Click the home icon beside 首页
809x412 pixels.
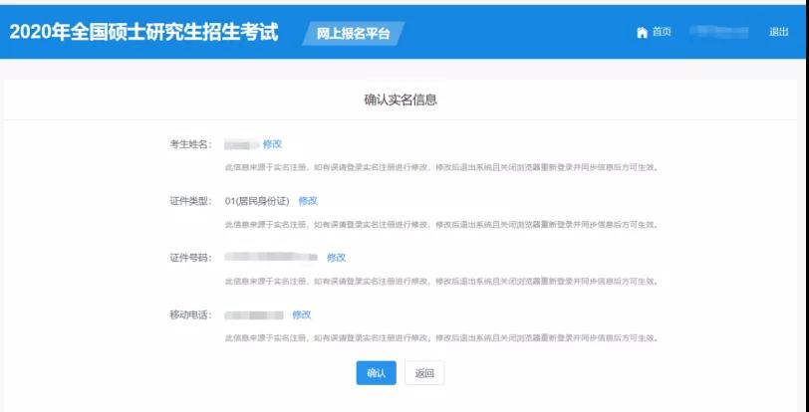[x=642, y=33]
